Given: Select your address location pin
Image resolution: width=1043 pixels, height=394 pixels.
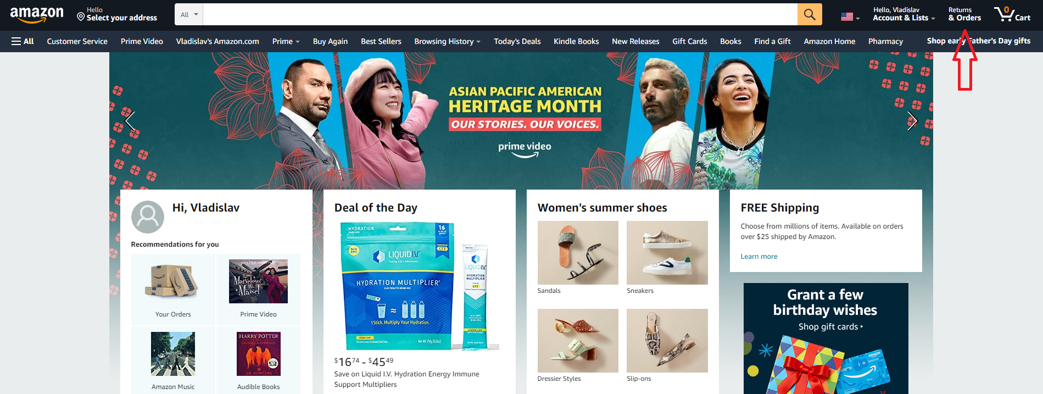Looking at the screenshot, I should (x=81, y=17).
